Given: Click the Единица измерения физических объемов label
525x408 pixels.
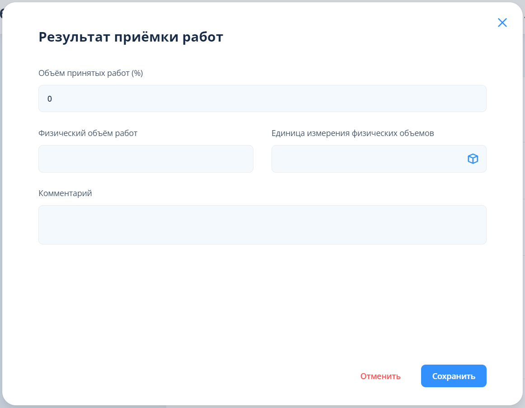Looking at the screenshot, I should (x=352, y=133).
